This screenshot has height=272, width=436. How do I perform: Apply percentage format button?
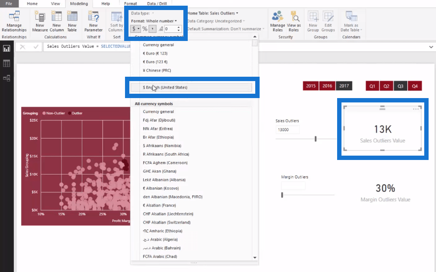coord(145,29)
